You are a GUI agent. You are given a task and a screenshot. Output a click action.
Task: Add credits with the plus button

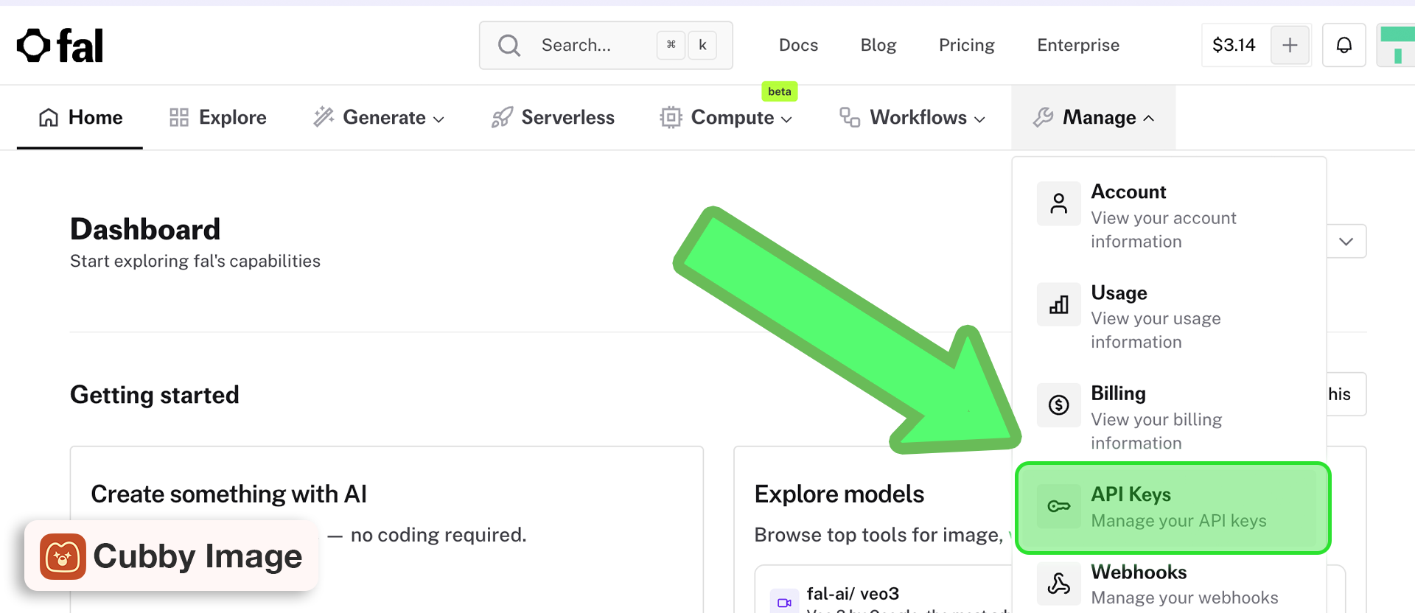1290,46
